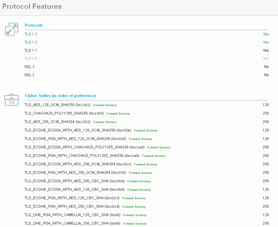Click Forward Secrecy beside TLS_ECDHE_RSA_WITH_AES_256_GCM_SHA384
Image resolution: width=278 pixels, height=227 pixels.
point(140,173)
